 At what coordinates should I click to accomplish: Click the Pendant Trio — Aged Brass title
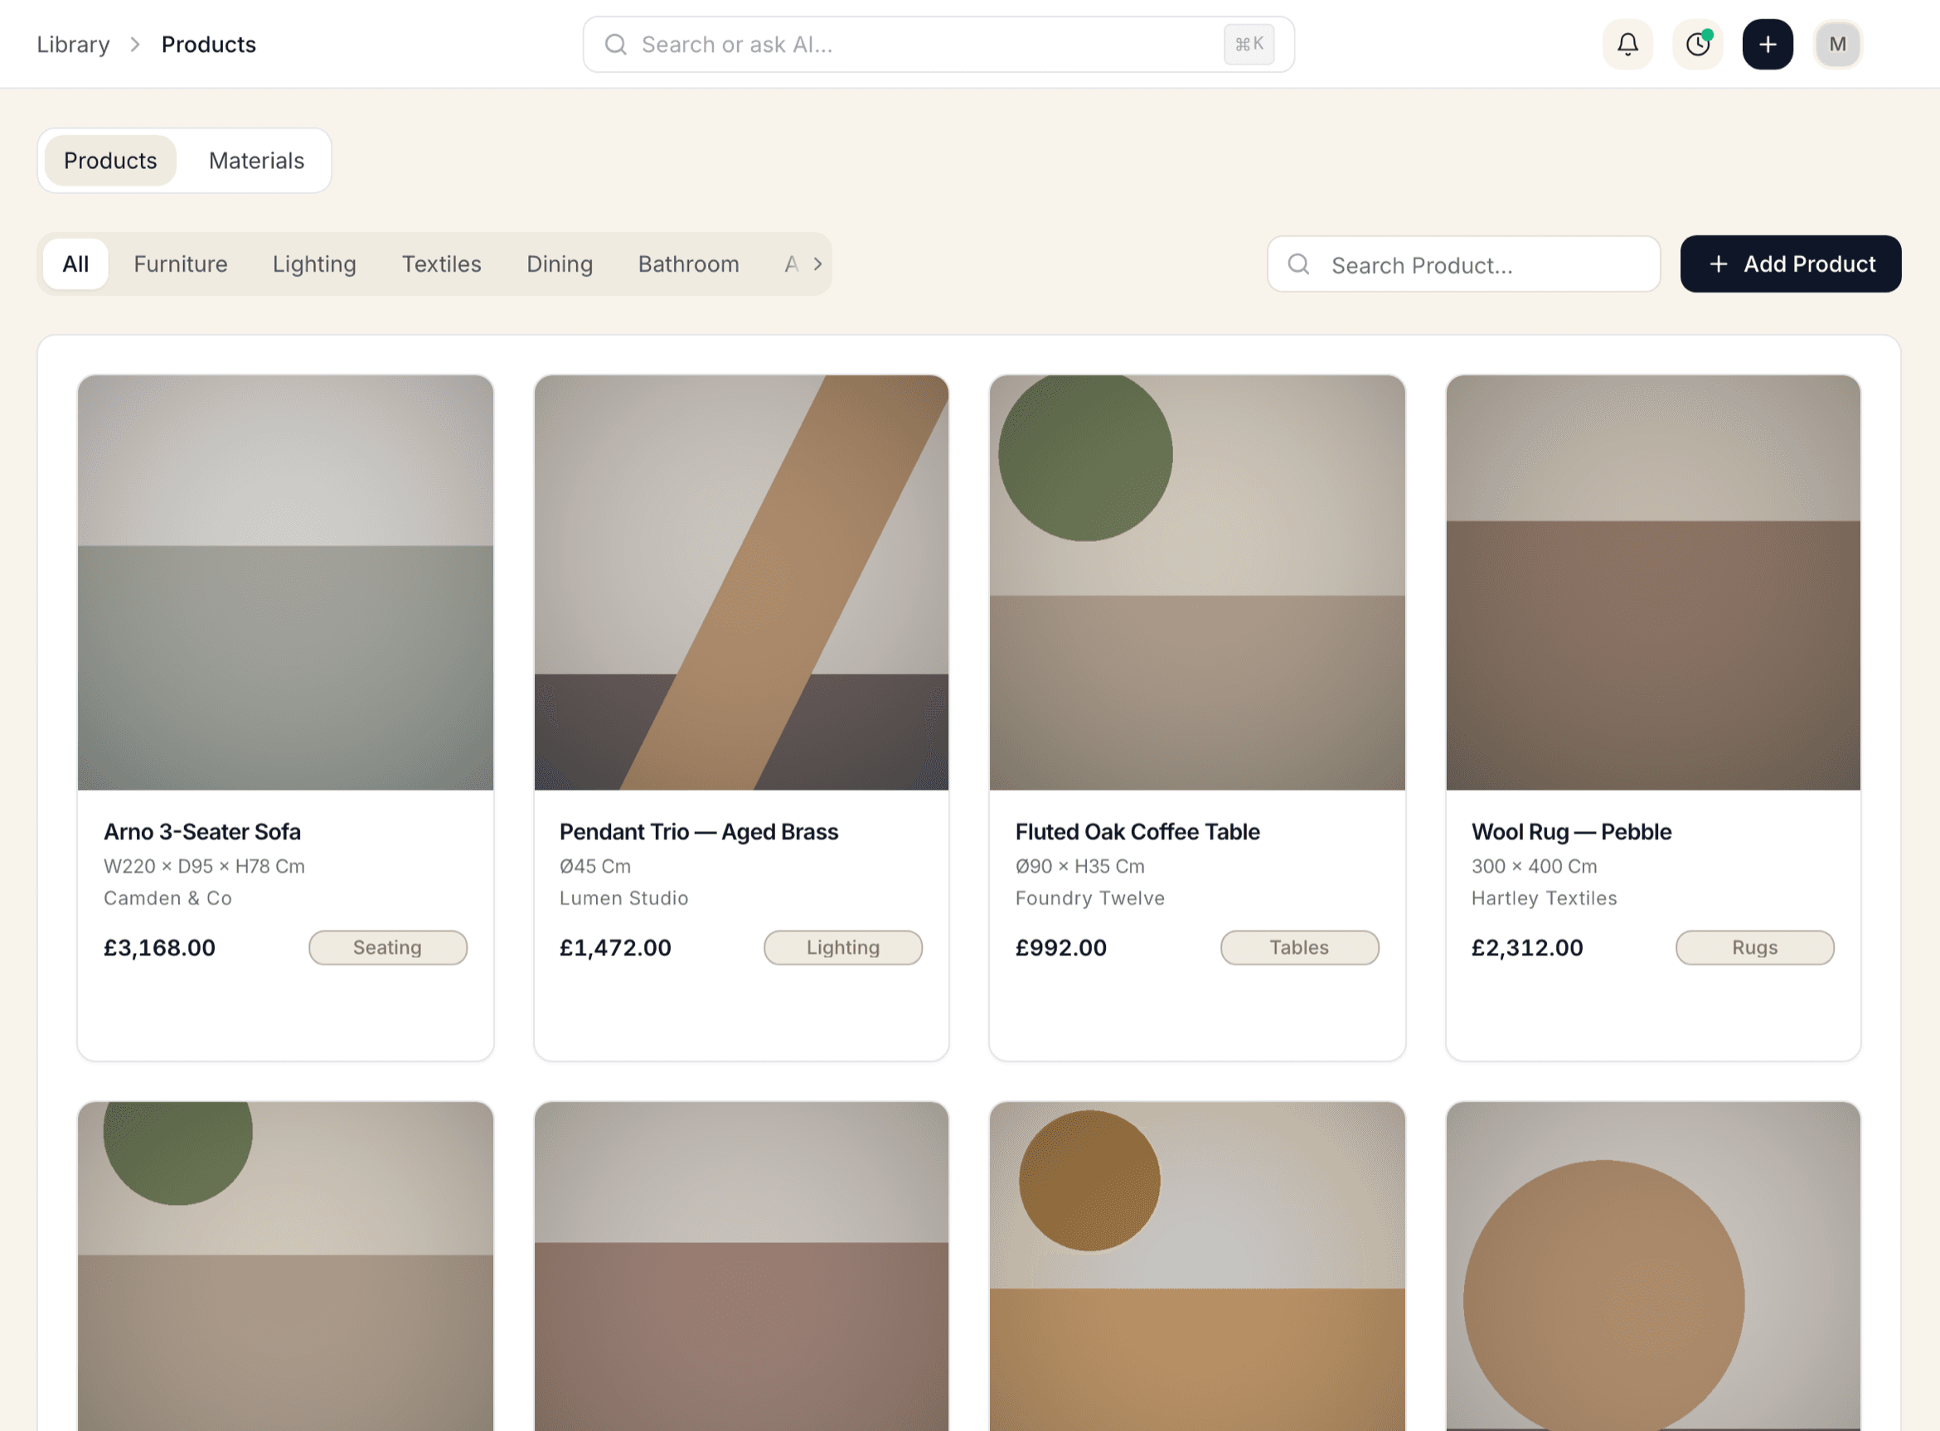(699, 832)
